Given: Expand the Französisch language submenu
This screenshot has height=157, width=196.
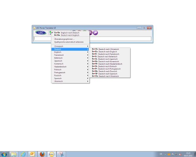Looking at the screenshot, I should (70, 55).
